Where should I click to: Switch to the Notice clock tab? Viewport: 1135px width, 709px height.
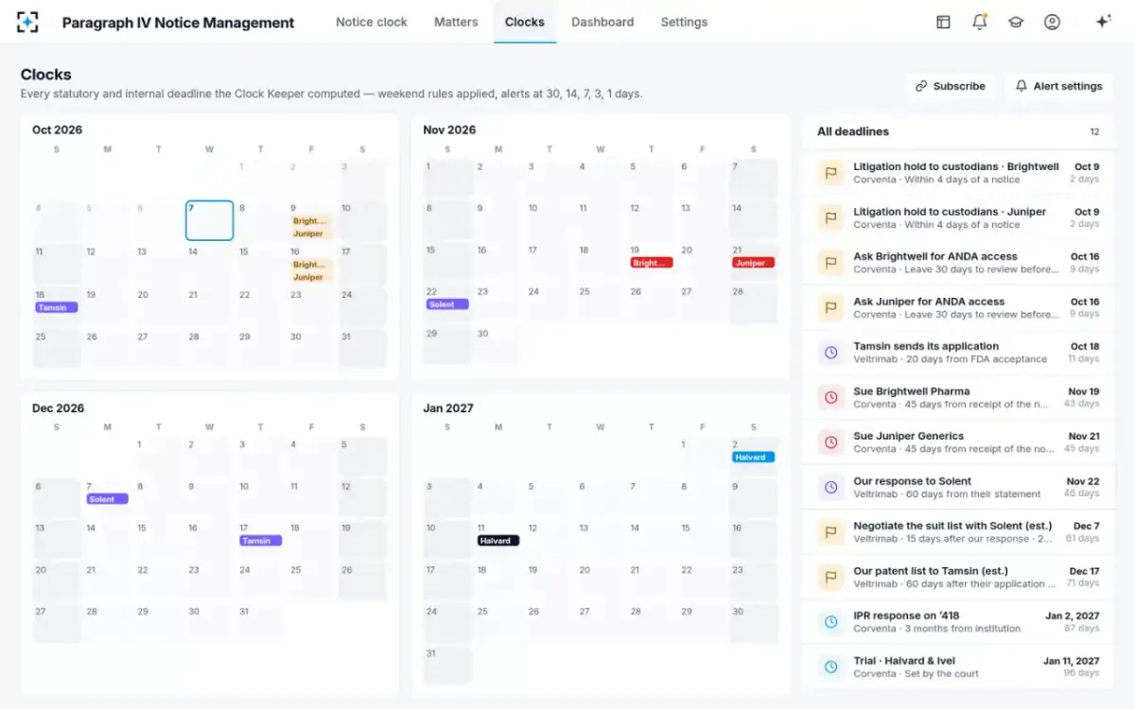click(x=372, y=22)
